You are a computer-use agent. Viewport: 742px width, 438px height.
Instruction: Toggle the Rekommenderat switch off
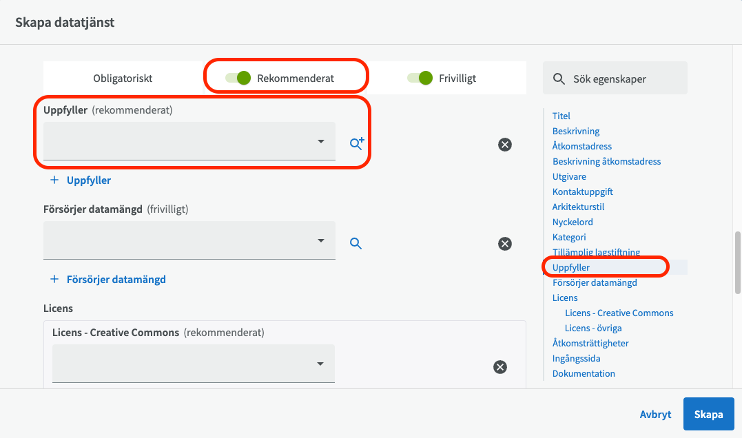coord(238,78)
